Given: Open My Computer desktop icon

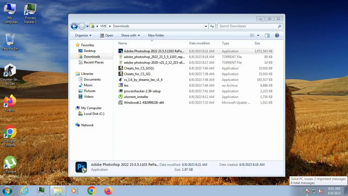Looking at the screenshot, I should (10, 14).
